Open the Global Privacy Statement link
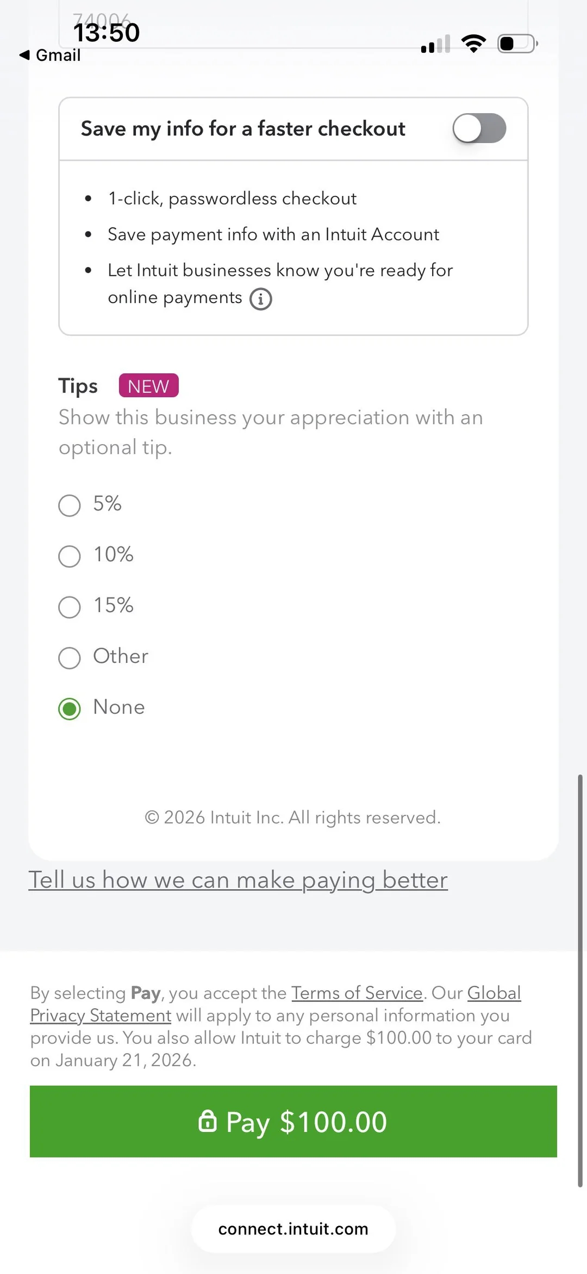 pos(101,1015)
